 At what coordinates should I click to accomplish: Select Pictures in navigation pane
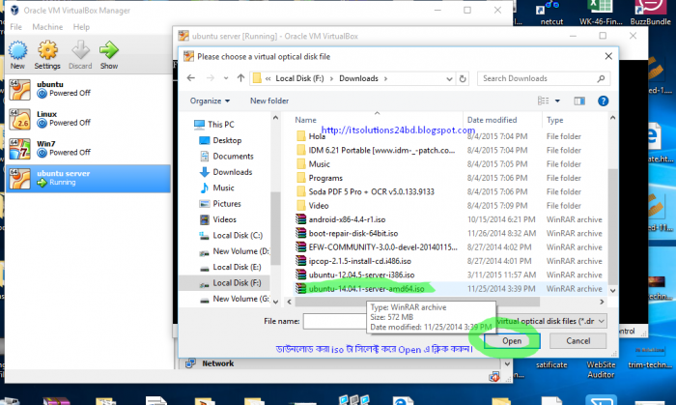(x=220, y=204)
